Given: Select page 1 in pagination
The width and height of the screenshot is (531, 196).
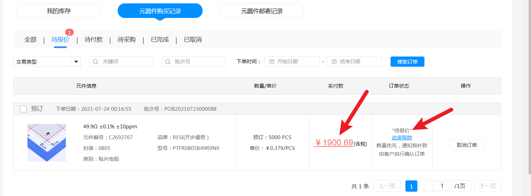Looking at the screenshot, I should [x=411, y=186].
